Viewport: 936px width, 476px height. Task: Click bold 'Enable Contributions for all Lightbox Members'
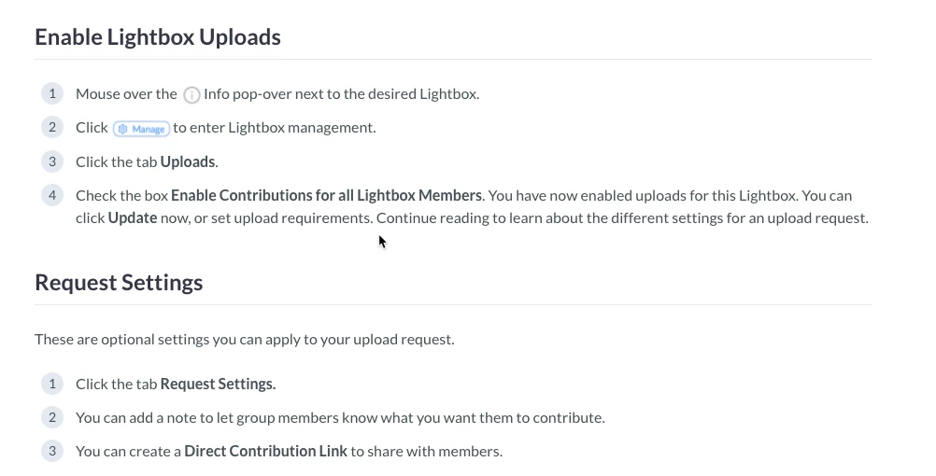click(x=326, y=195)
